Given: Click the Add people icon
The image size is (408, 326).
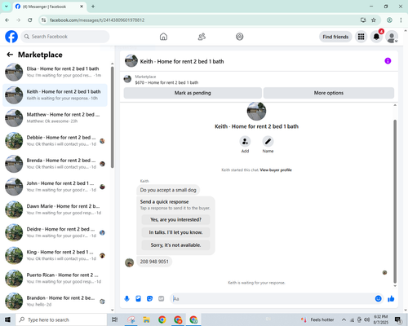Looking at the screenshot, I should (245, 141).
